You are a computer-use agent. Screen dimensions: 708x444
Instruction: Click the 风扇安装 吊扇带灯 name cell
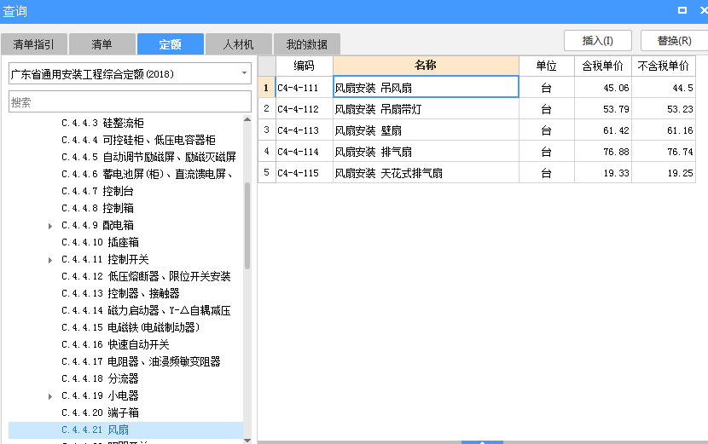click(x=426, y=109)
